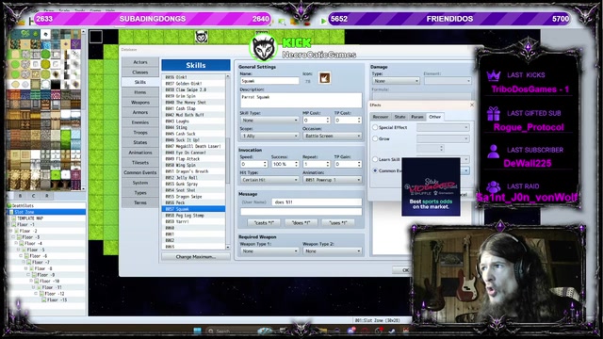Select tileset tab B under palette
Image resolution: width=603 pixels, height=339 pixels.
(21, 196)
